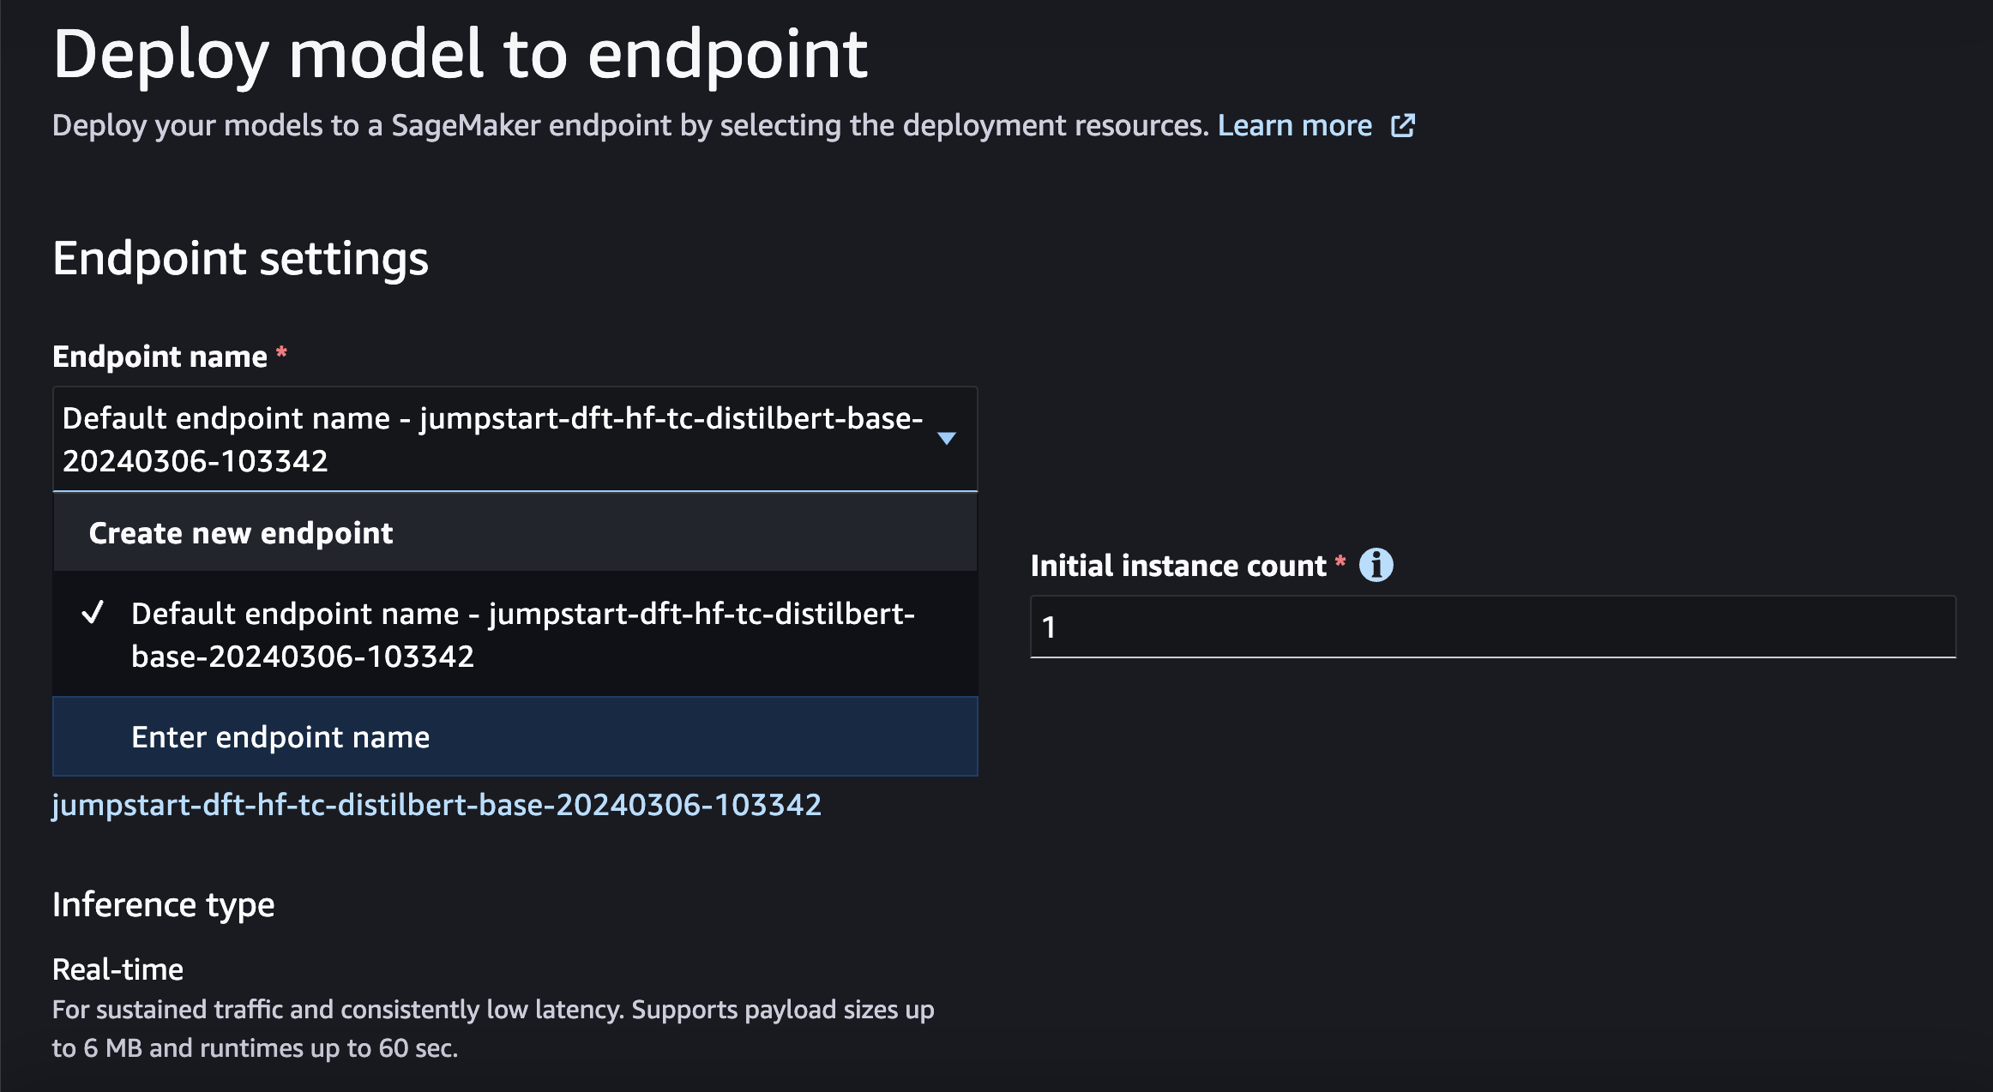Image resolution: width=1993 pixels, height=1092 pixels.
Task: Click the Real-time description text
Action: point(492,1027)
